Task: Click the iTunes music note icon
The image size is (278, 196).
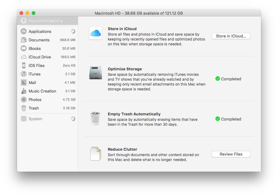Action: [23, 74]
